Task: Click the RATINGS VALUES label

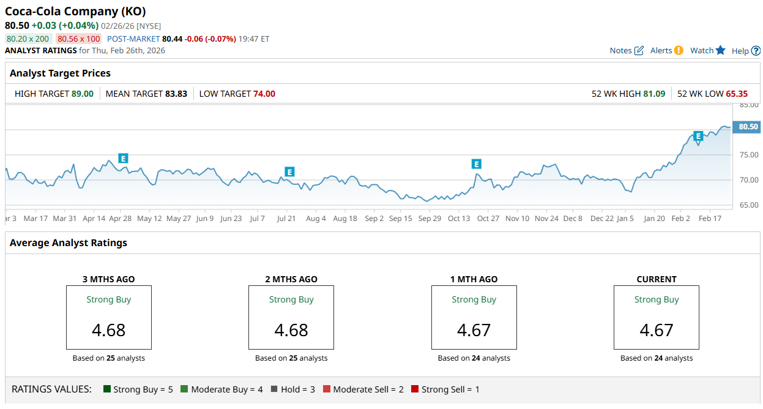Action: [51, 389]
